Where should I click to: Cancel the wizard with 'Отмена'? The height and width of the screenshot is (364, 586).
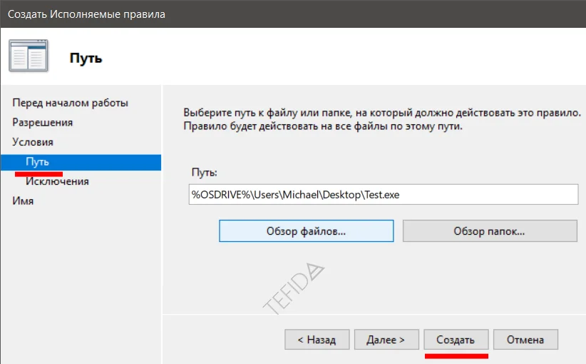tap(525, 340)
